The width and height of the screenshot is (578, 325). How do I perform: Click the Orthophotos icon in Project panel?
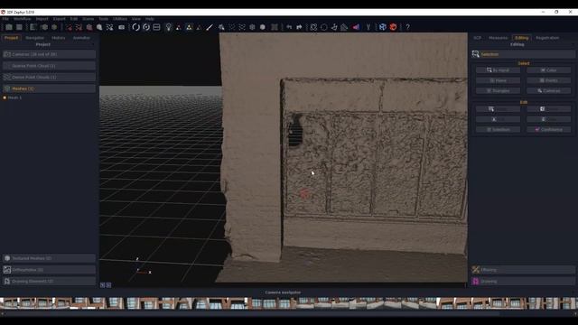(x=7, y=270)
